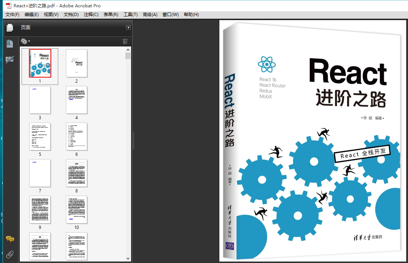Select page 9 thumbnail

[40, 210]
